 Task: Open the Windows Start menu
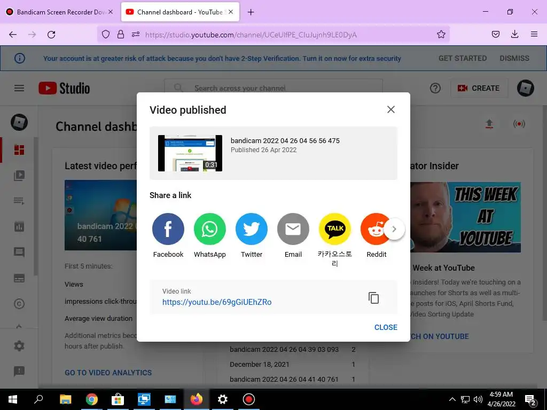click(13, 399)
